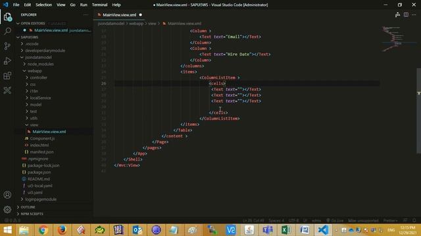Open the editor More Actions ellipsis

414,14
